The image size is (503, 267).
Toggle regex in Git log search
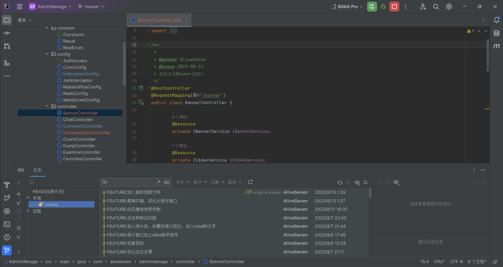(158, 182)
